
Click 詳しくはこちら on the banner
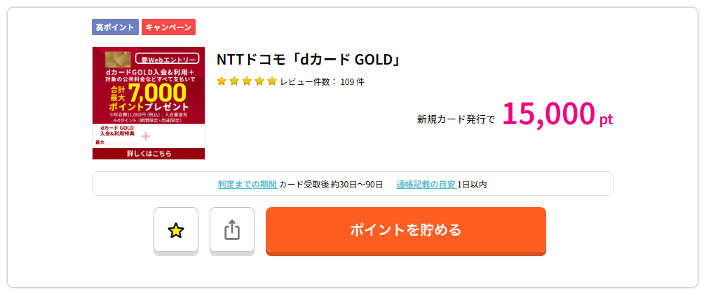pos(149,153)
